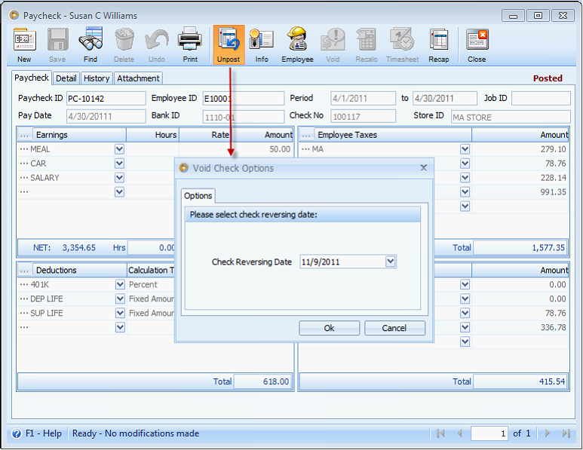Click Ok in Void Check Options

pyautogui.click(x=329, y=328)
